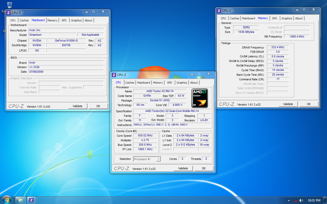This screenshot has width=327, height=204.
Task: Click core speed '550.02 MHz'
Action: click(145, 136)
